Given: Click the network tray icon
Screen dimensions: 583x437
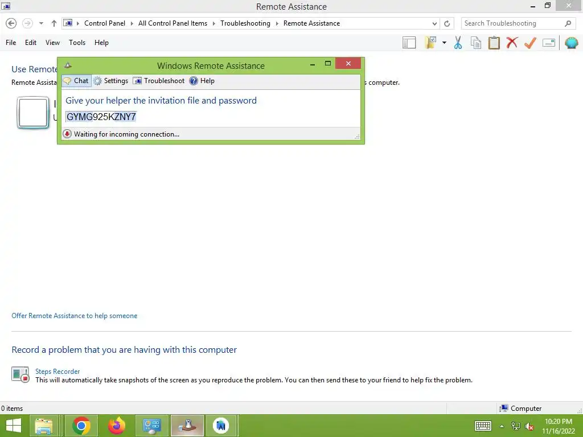Looking at the screenshot, I should pyautogui.click(x=516, y=426).
